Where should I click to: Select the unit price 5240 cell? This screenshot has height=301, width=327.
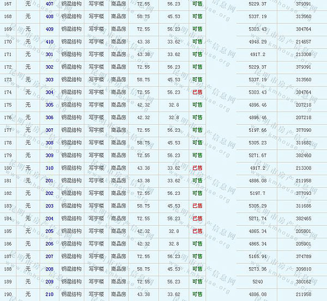point(258,282)
